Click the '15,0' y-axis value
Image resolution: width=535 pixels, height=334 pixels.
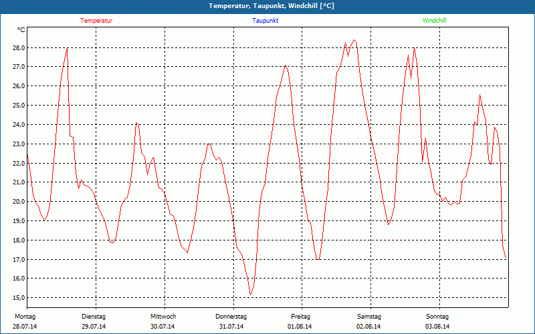click(19, 298)
